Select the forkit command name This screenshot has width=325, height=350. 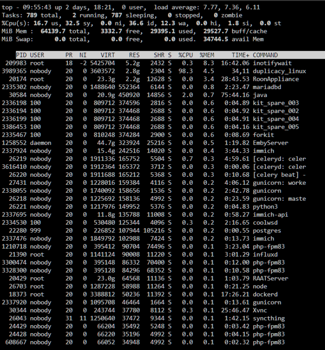tap(263, 135)
